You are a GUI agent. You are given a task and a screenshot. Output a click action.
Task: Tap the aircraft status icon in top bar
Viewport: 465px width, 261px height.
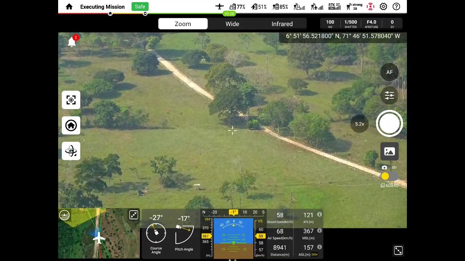click(219, 7)
